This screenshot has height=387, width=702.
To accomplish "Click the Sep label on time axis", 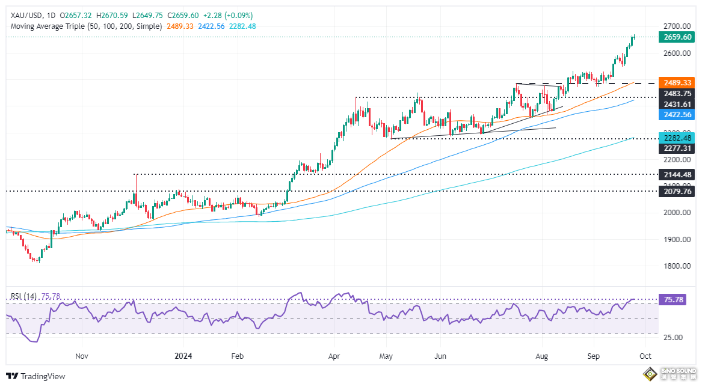I will tap(593, 356).
